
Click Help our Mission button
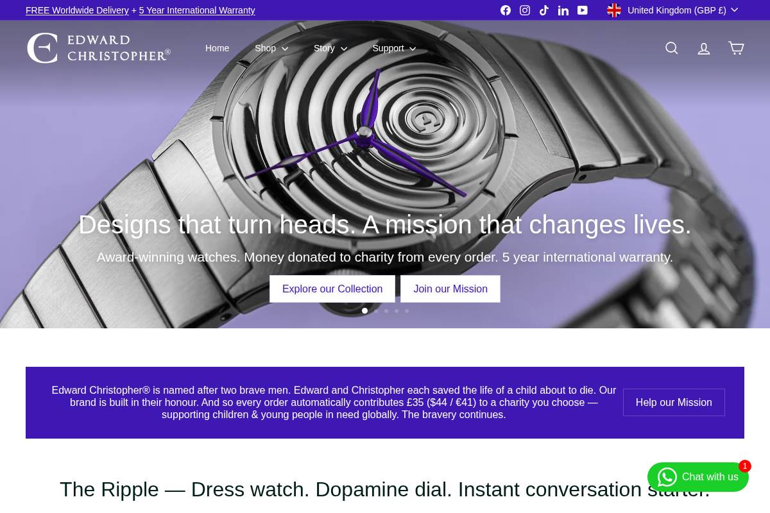coord(674,403)
